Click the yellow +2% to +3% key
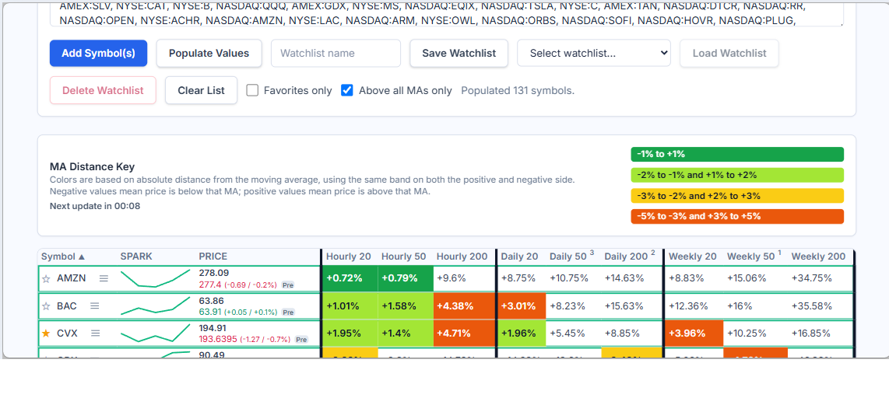The height and width of the screenshot is (398, 889). click(737, 196)
